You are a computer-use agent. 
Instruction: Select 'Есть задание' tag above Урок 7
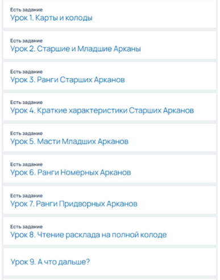(26, 196)
